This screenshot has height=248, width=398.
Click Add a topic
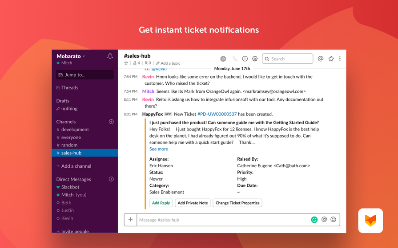click(x=168, y=63)
